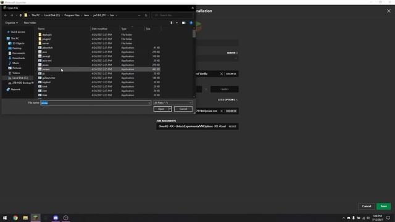Select This PC in the address breadcrumb
The height and width of the screenshot is (222, 395).
(36, 15)
